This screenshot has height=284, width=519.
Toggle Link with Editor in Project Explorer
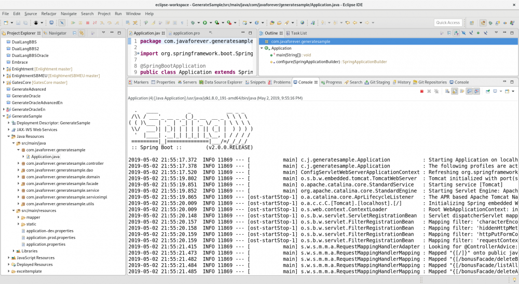tap(81, 33)
